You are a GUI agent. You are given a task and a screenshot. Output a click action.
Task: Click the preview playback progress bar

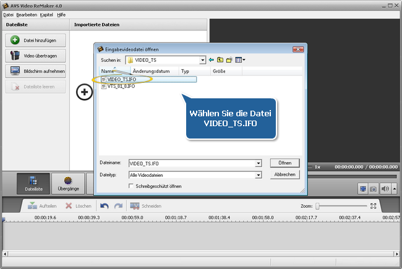click(x=353, y=176)
